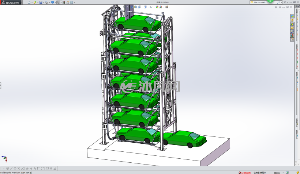300x174 pixels.
Task: Expand the left panel via edge handle
Action: (x=1, y=86)
